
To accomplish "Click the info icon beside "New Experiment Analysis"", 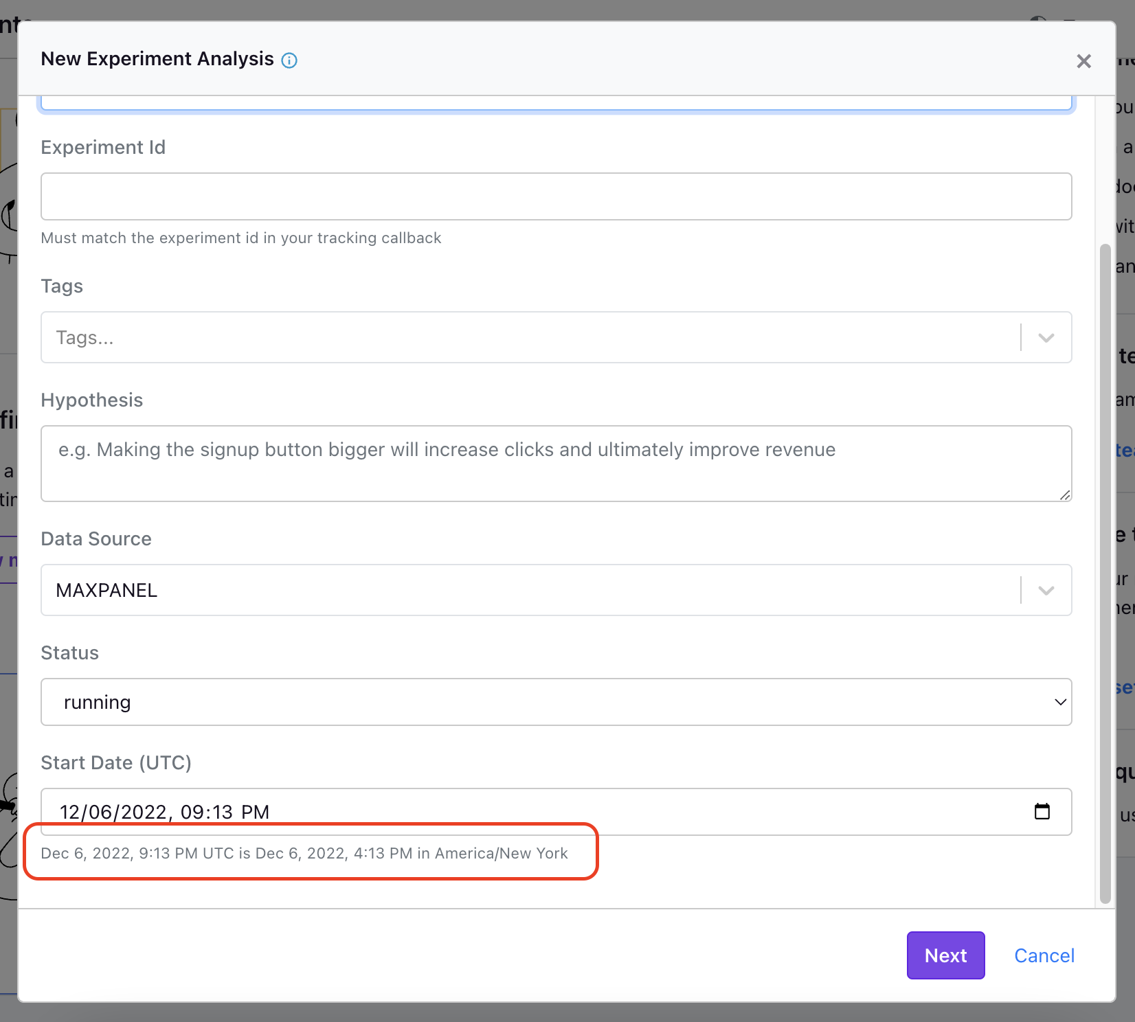I will [x=290, y=60].
